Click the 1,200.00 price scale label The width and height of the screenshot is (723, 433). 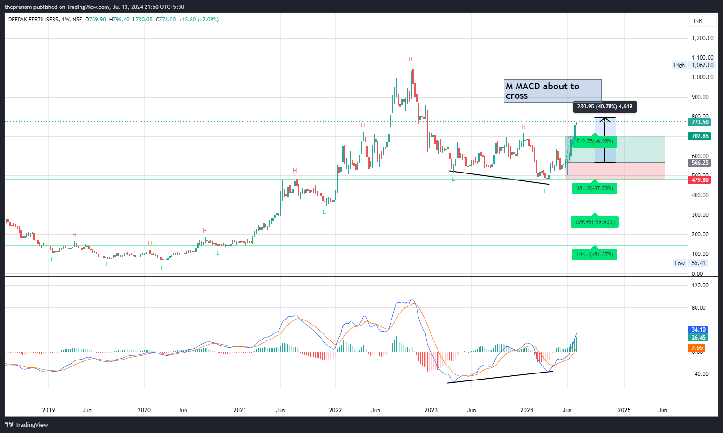tap(703, 38)
